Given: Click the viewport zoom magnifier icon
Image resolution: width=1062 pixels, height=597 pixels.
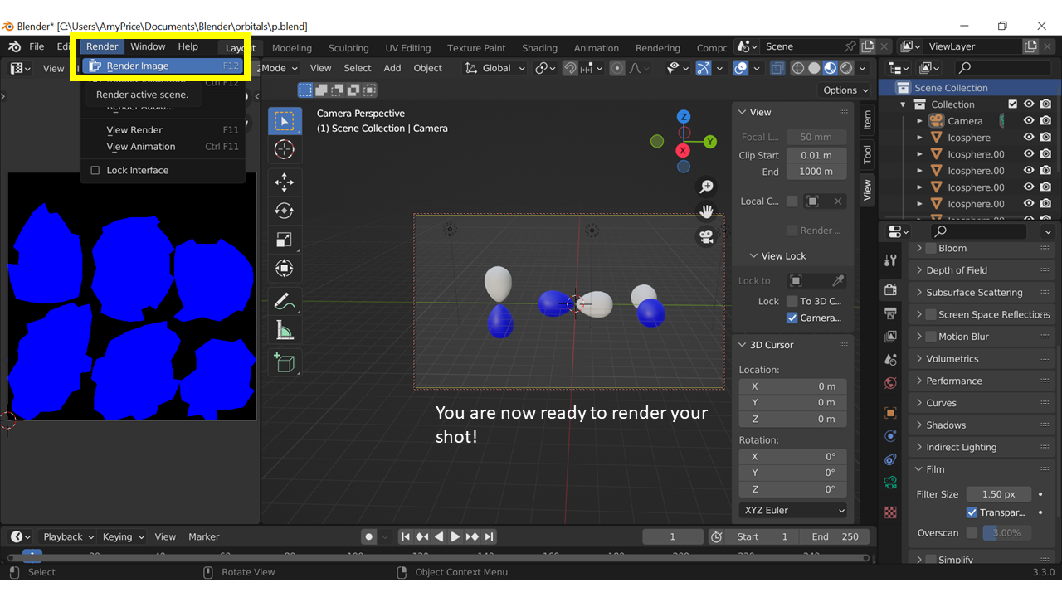Looking at the screenshot, I should point(706,187).
